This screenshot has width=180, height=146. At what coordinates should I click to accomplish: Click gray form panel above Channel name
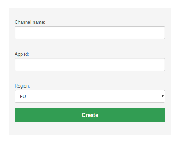pos(90,13)
